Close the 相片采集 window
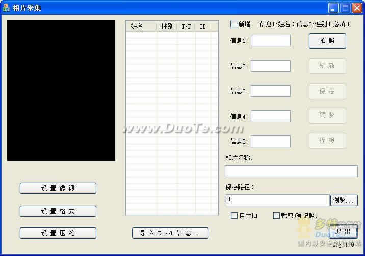The height and width of the screenshot is (256, 365). point(357,8)
